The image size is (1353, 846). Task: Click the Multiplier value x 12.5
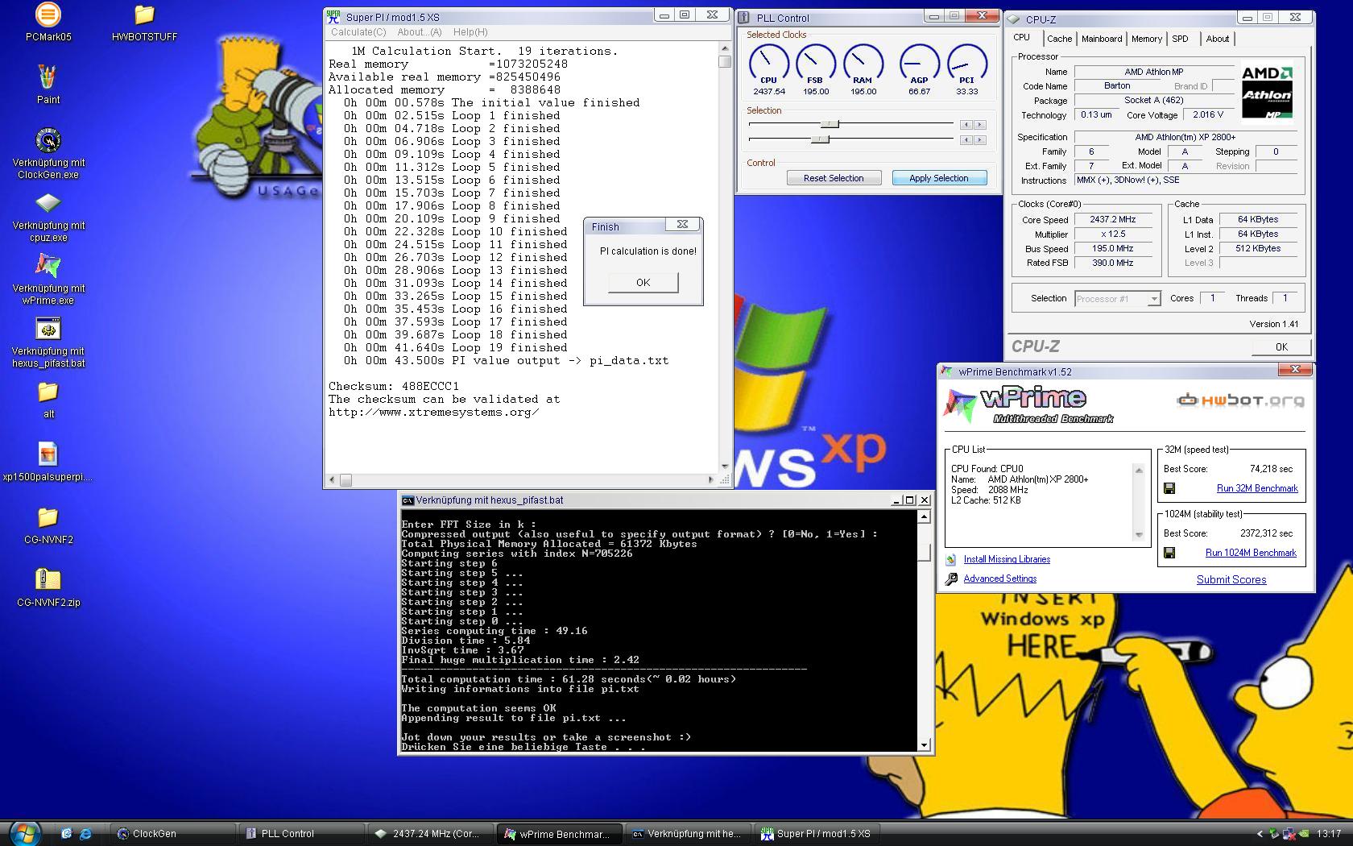[1112, 234]
